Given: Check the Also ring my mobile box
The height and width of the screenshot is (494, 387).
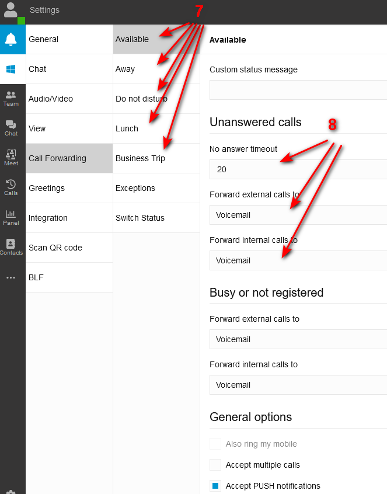Looking at the screenshot, I should (215, 444).
